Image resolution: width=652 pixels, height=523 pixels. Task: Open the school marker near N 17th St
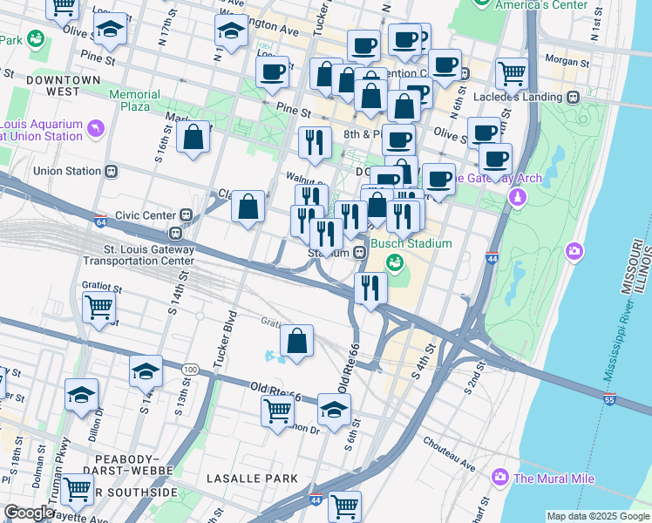tap(110, 31)
